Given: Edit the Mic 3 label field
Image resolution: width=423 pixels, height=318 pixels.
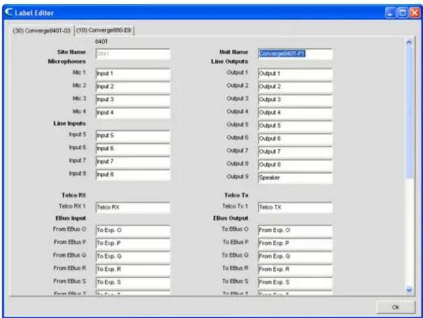Looking at the screenshot, I should [133, 100].
